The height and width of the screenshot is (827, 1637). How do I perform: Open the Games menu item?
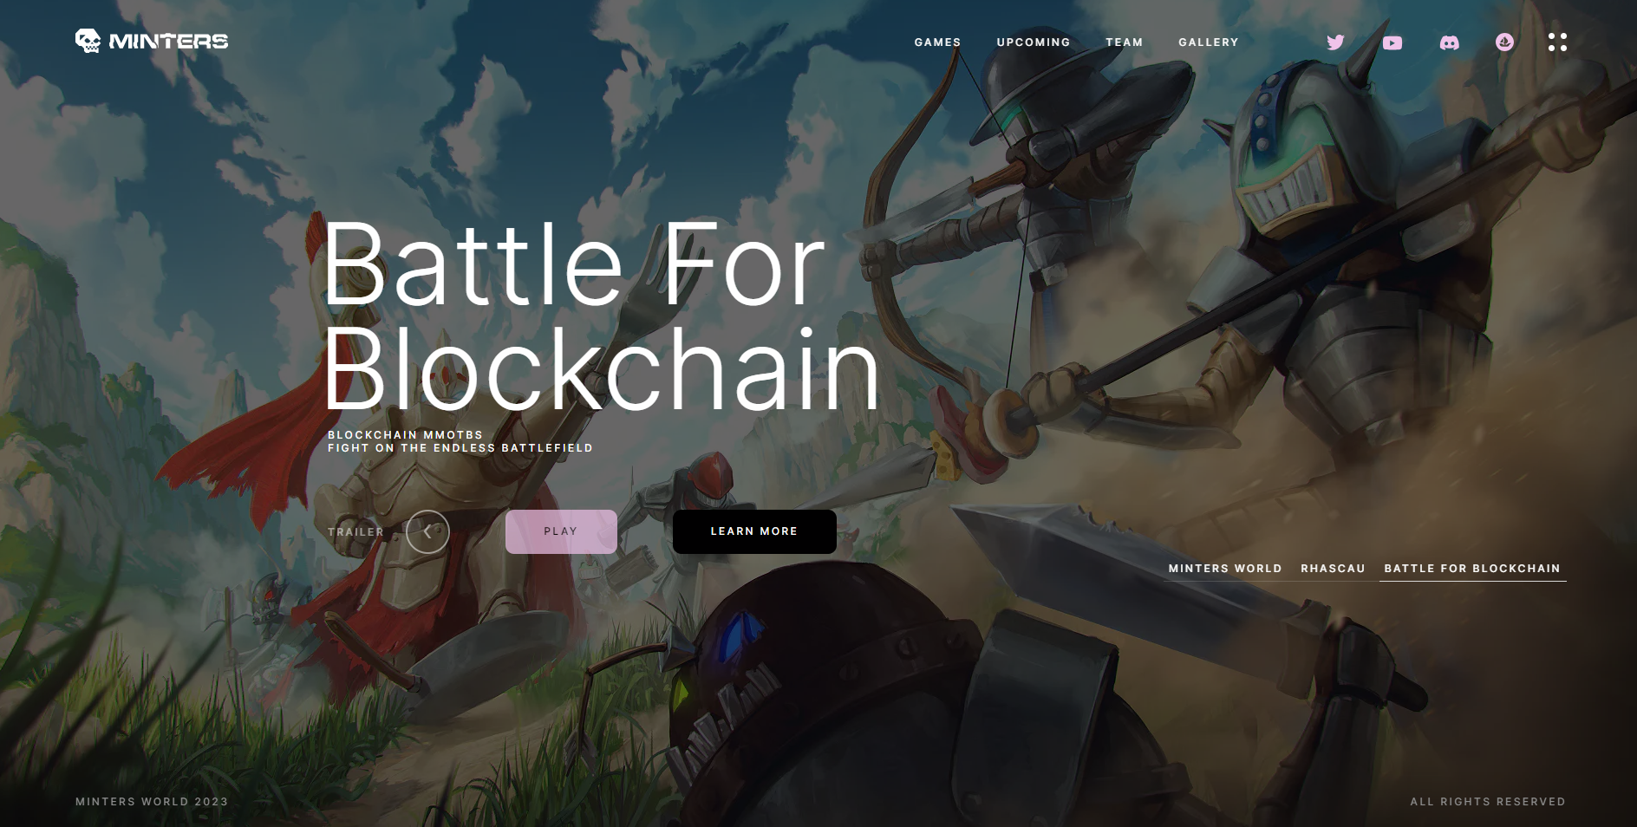click(x=937, y=42)
